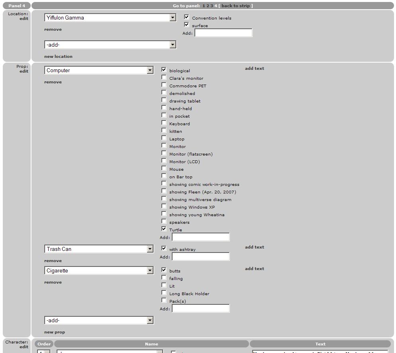Tick the showing Windows XP checkbox
Screen dimensions: 396x353
tap(164, 206)
